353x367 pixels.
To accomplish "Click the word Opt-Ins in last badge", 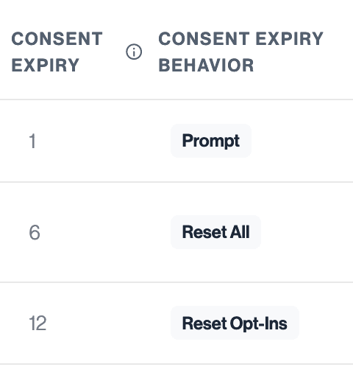I will click(258, 324).
